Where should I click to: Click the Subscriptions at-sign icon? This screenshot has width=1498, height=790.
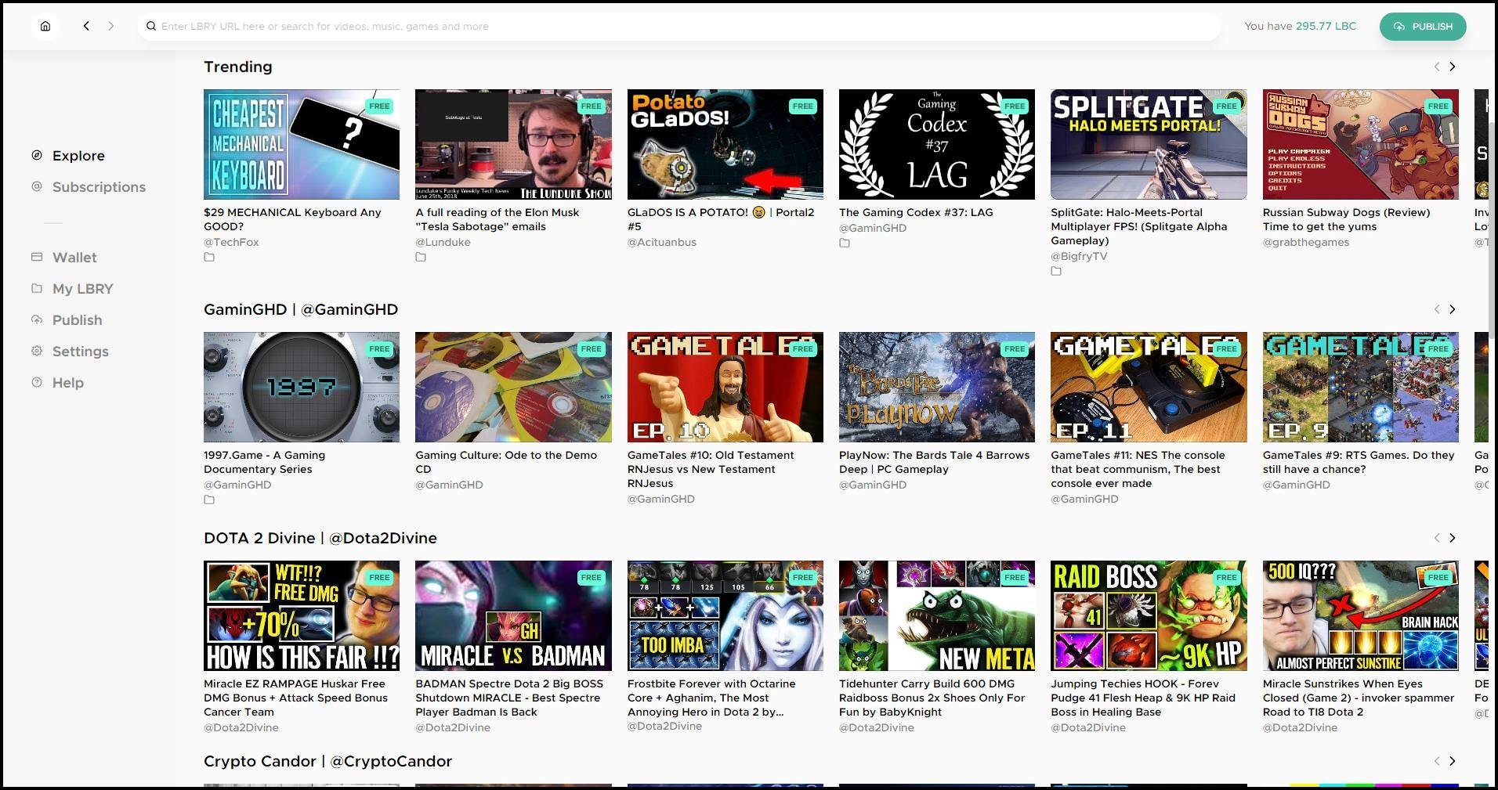(x=37, y=186)
